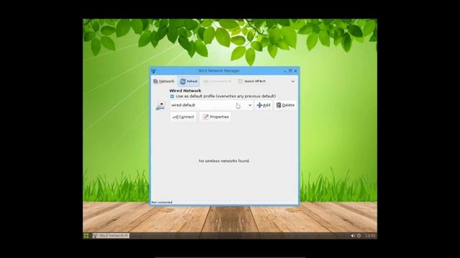The width and height of the screenshot is (460, 258).
Task: Close the Wicd Network Manager window
Action: coord(295,71)
